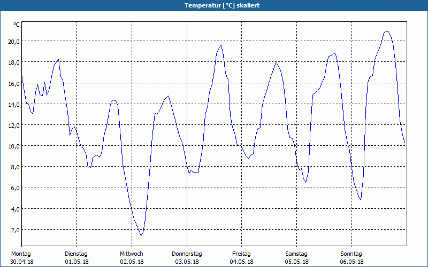The height and width of the screenshot is (267, 428).
Task: Click the date 06.05.18
Action: click(352, 262)
